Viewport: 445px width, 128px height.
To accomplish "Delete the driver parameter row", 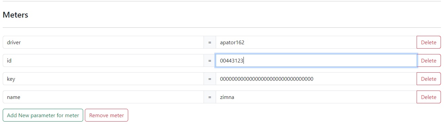I will [429, 43].
